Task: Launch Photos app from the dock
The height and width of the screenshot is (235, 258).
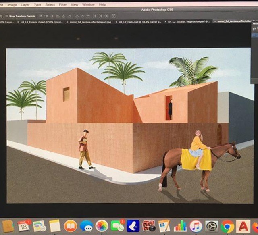Action: pos(102,226)
